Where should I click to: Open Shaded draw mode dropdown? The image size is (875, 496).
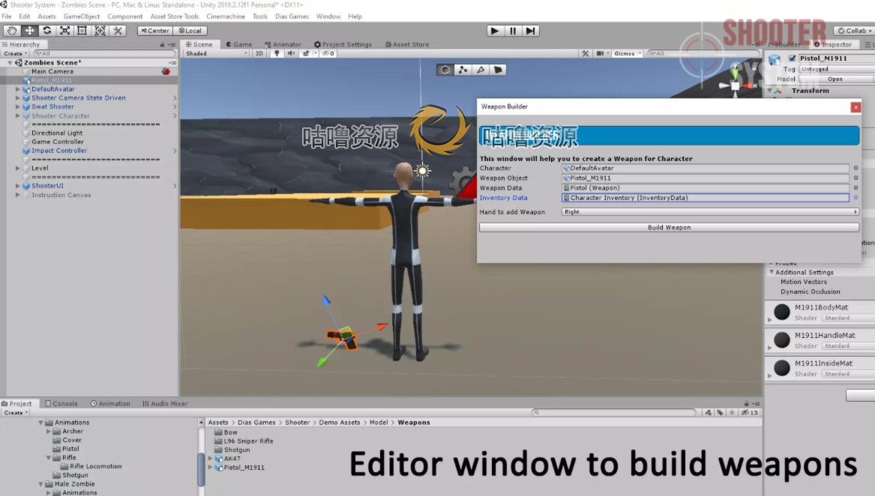(x=217, y=53)
